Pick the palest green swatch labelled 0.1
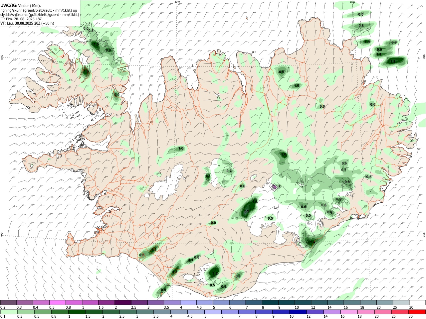This screenshot has width=426, height=319. click(x=9, y=312)
